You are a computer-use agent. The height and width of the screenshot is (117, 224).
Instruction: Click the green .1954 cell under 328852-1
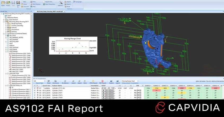click(148, 88)
